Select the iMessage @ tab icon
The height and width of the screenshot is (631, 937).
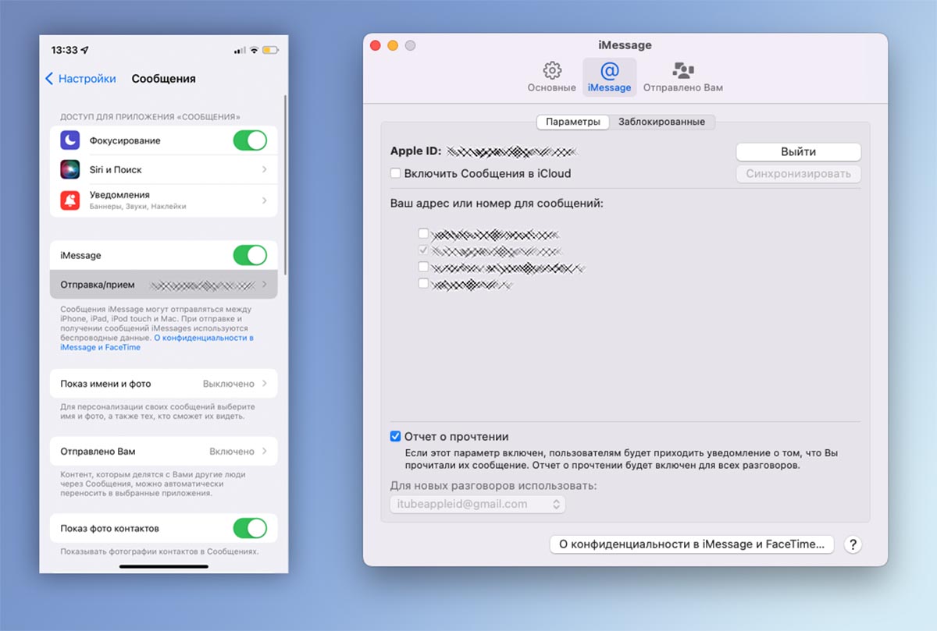tap(609, 70)
